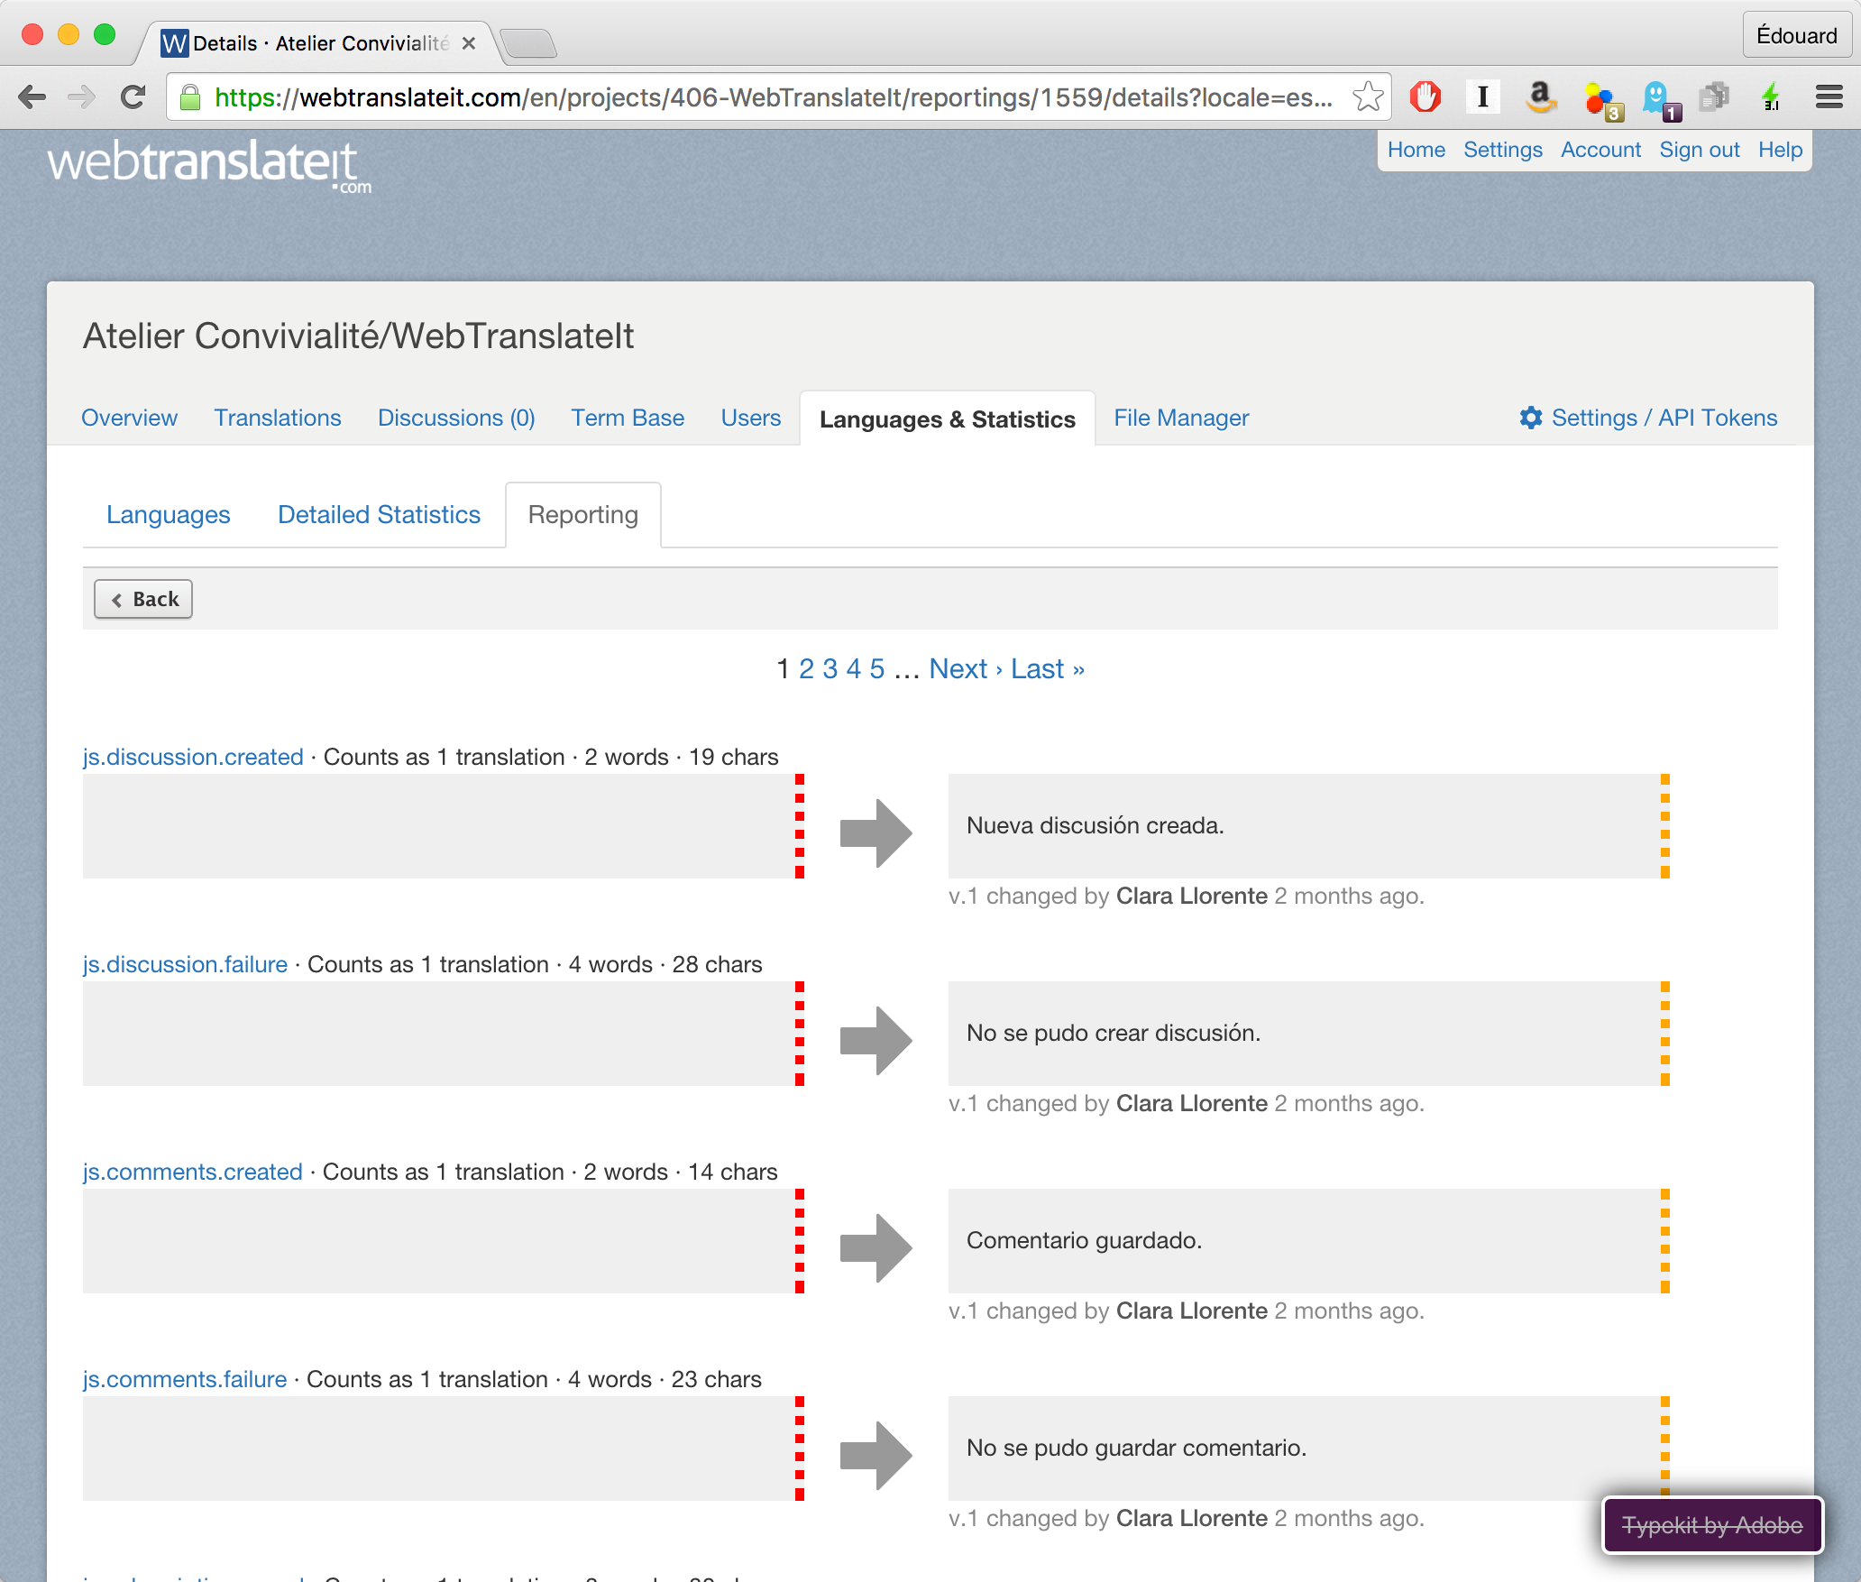This screenshot has height=1582, width=1861.
Task: Click the Instapaper I extension icon
Action: [x=1482, y=97]
